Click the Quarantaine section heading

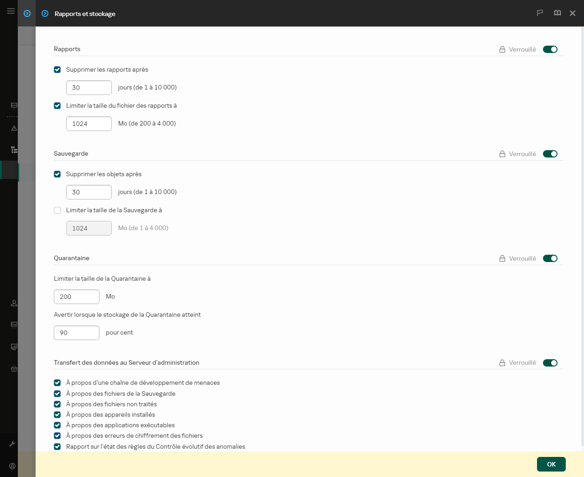[72, 258]
